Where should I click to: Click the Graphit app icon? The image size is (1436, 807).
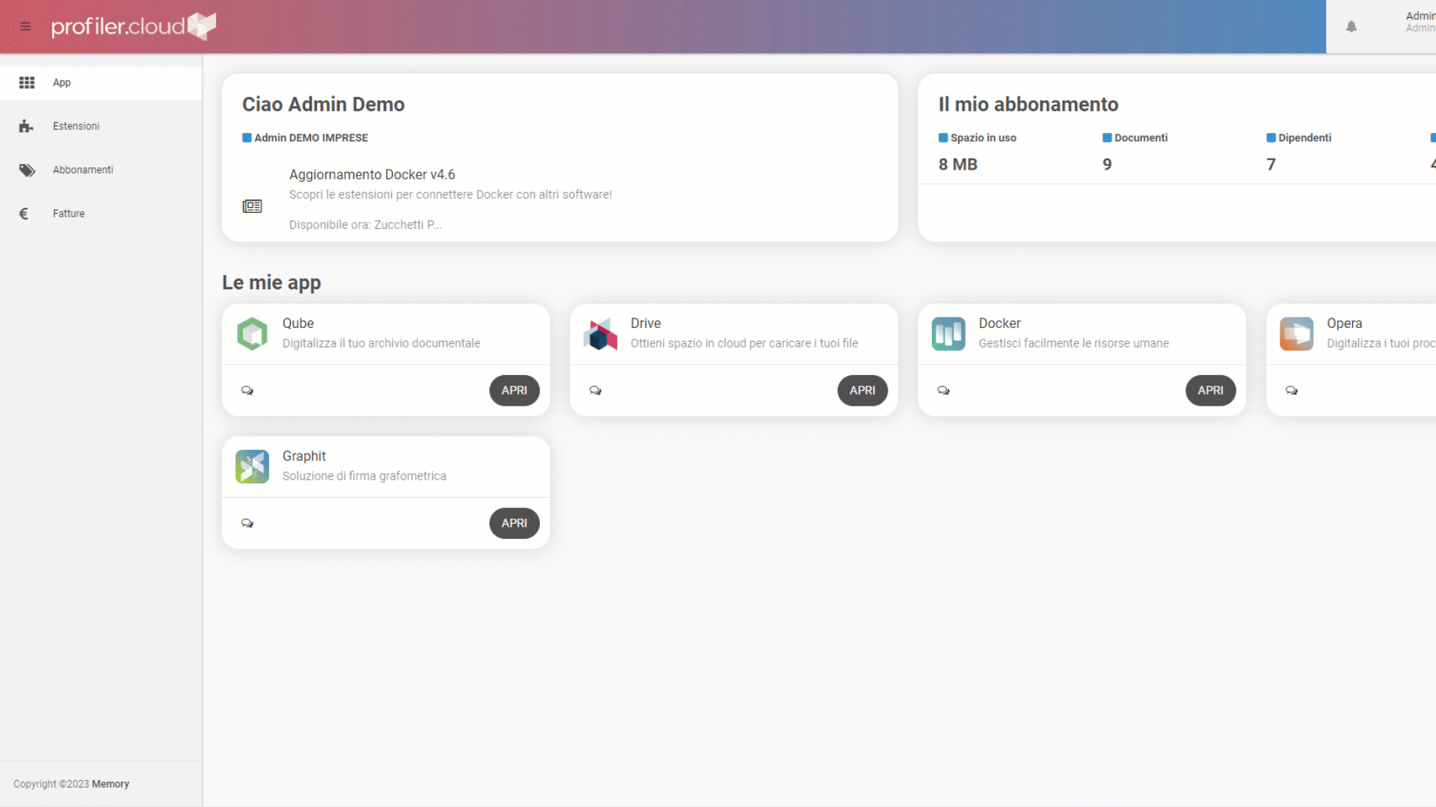252,466
